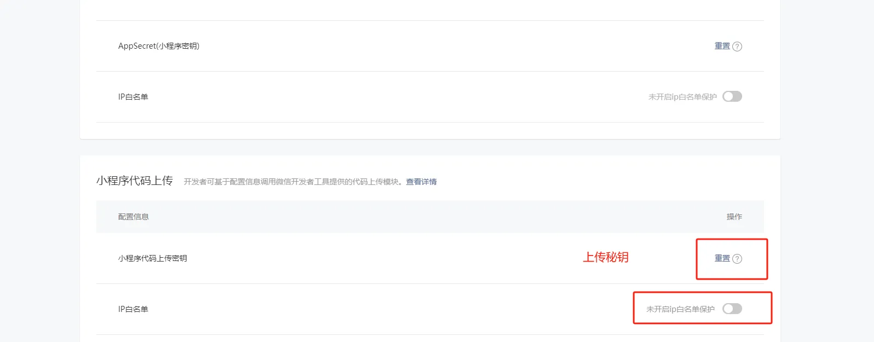Enable the IP白名单 switch under AppSecret
The image size is (874, 342).
pyautogui.click(x=732, y=96)
